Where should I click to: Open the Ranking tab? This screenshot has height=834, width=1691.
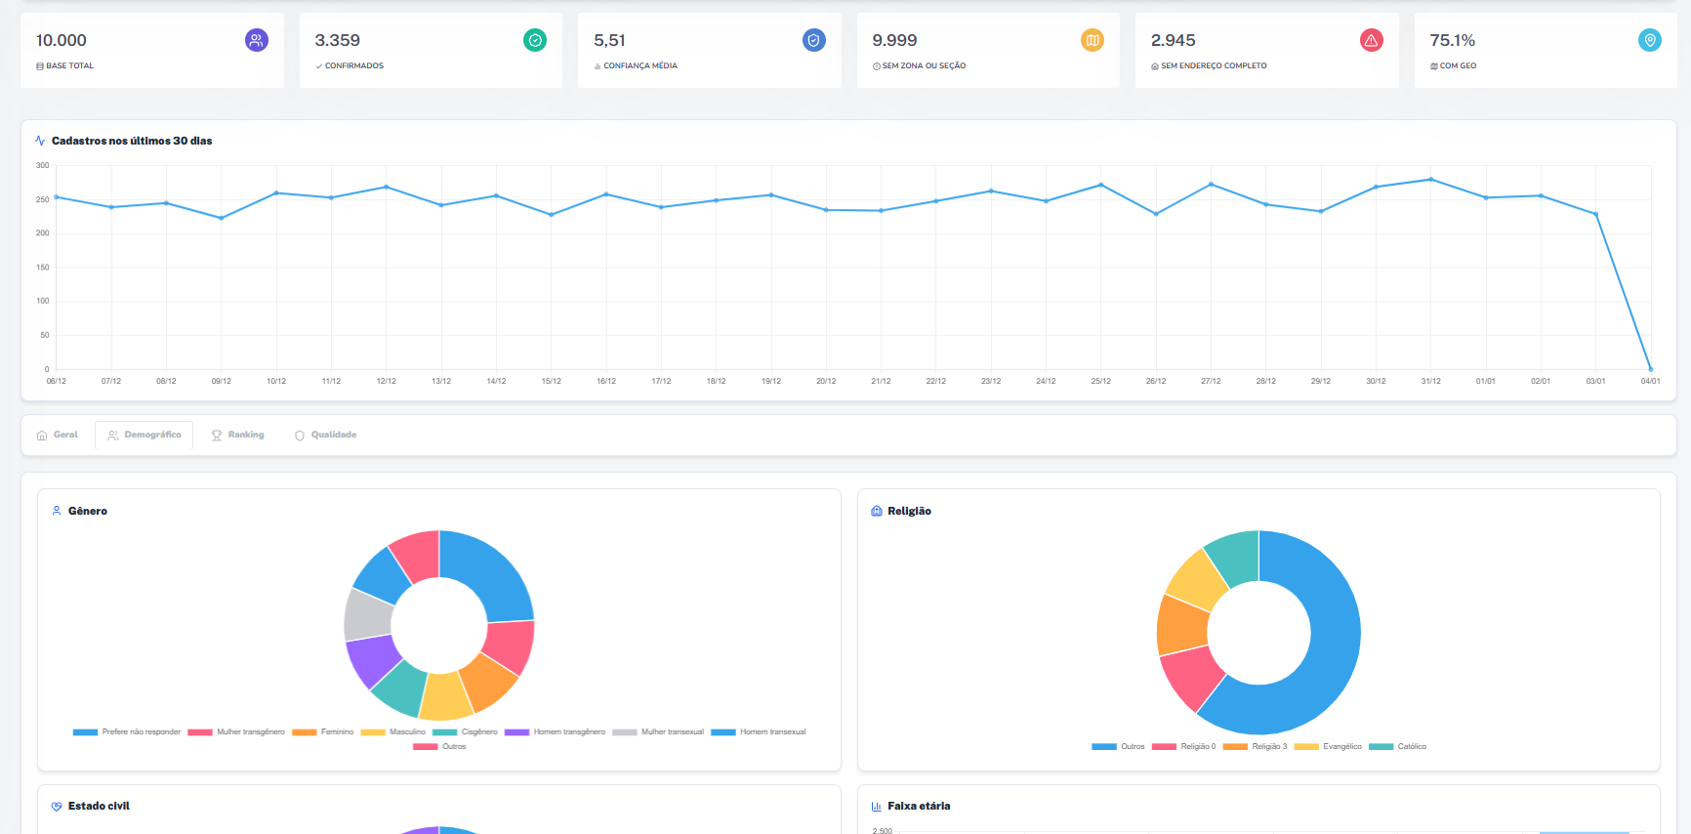pyautogui.click(x=238, y=435)
